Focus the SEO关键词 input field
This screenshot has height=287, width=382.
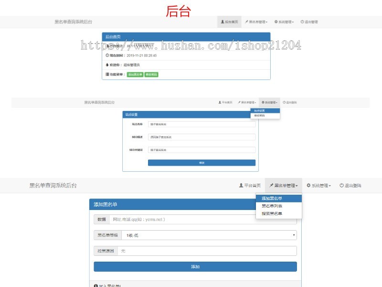[202, 150]
